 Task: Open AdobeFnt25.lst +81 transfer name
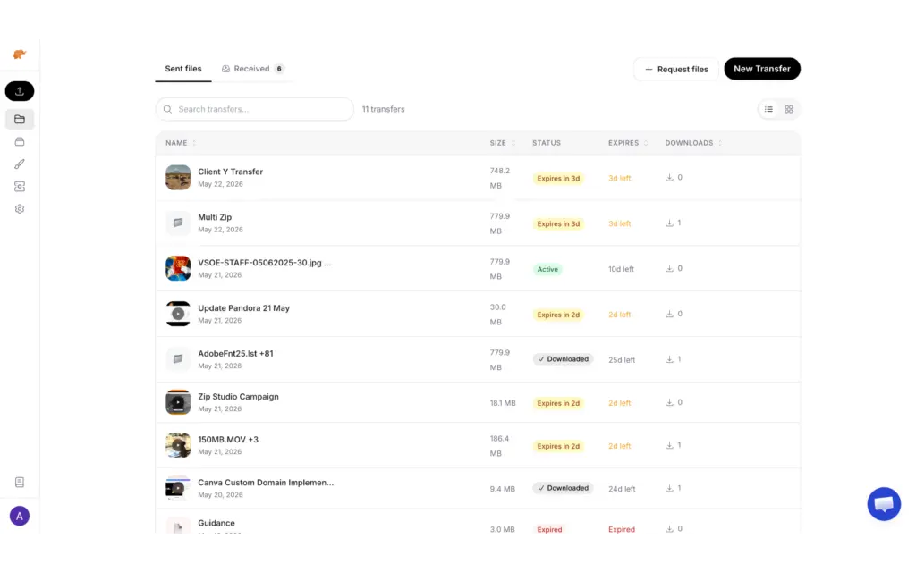tap(235, 354)
